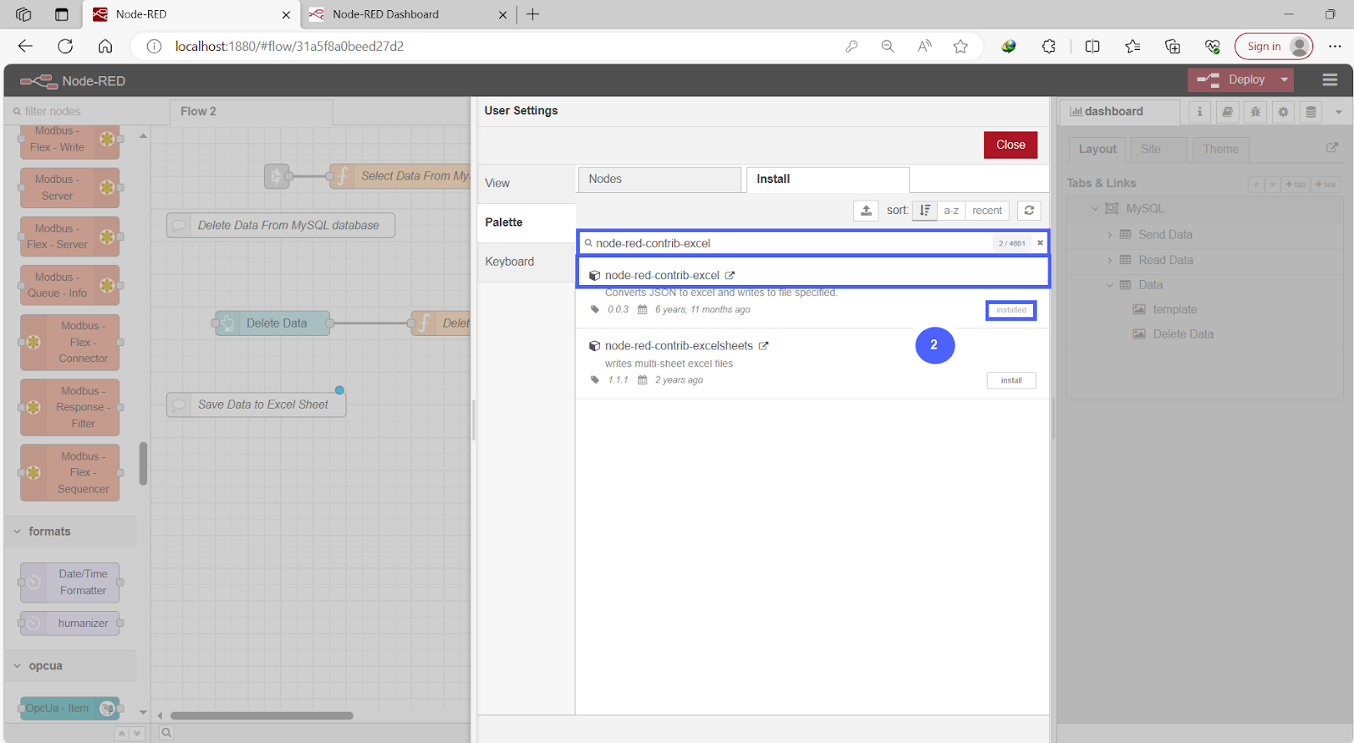
Task: Sort modules by recent
Action: pyautogui.click(x=987, y=211)
